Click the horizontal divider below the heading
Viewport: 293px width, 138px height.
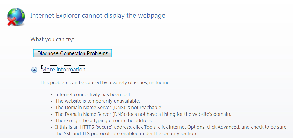[160, 27]
